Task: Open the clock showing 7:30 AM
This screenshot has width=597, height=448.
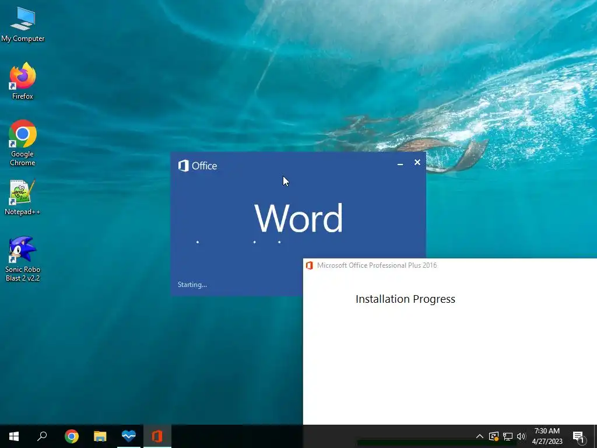Action: 547,436
